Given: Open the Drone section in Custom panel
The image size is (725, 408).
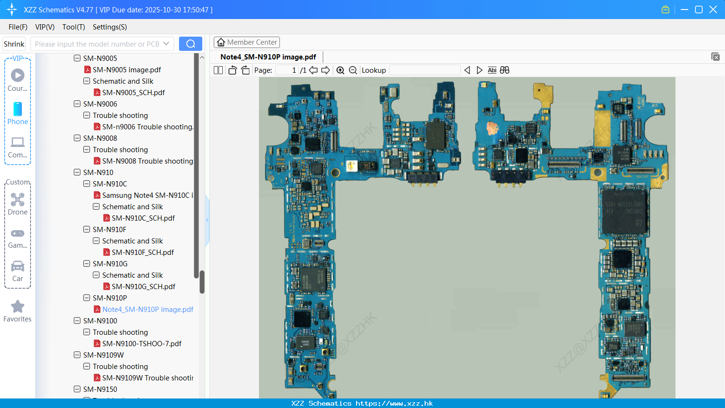Looking at the screenshot, I should [18, 204].
